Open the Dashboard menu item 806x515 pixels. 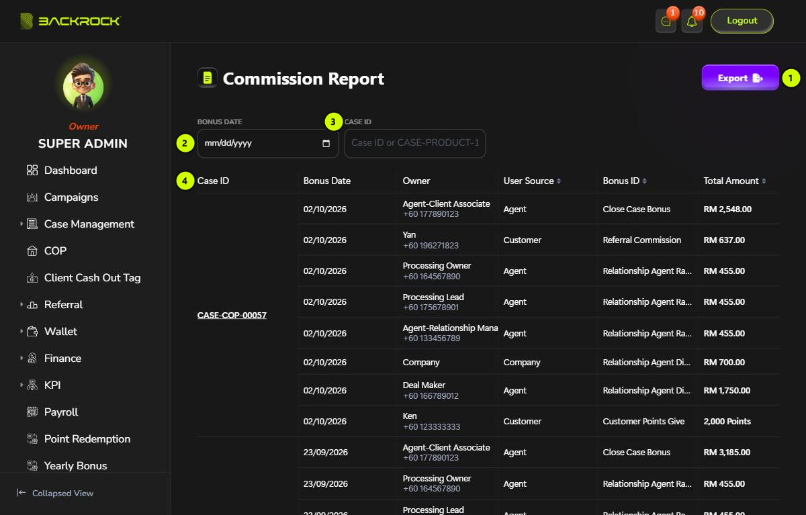(x=71, y=171)
